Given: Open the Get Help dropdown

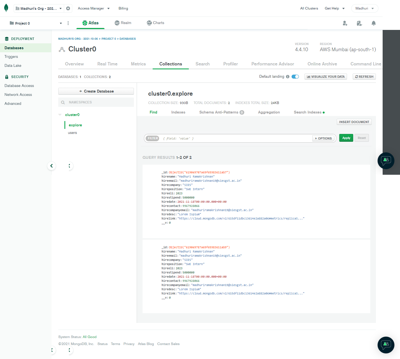Looking at the screenshot, I should [x=335, y=8].
